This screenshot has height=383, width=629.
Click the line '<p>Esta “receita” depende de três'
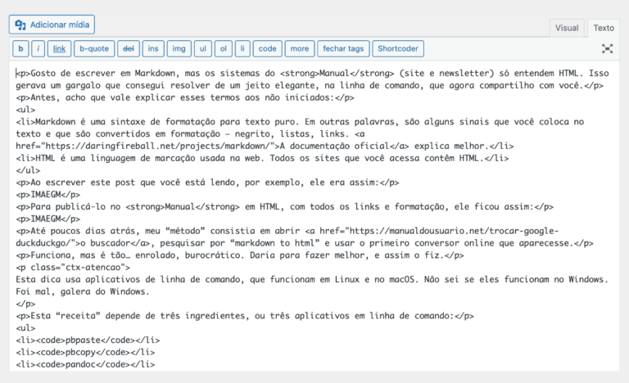pyautogui.click(x=245, y=316)
